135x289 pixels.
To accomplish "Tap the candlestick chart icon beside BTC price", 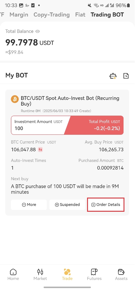I will tap(41, 150).
